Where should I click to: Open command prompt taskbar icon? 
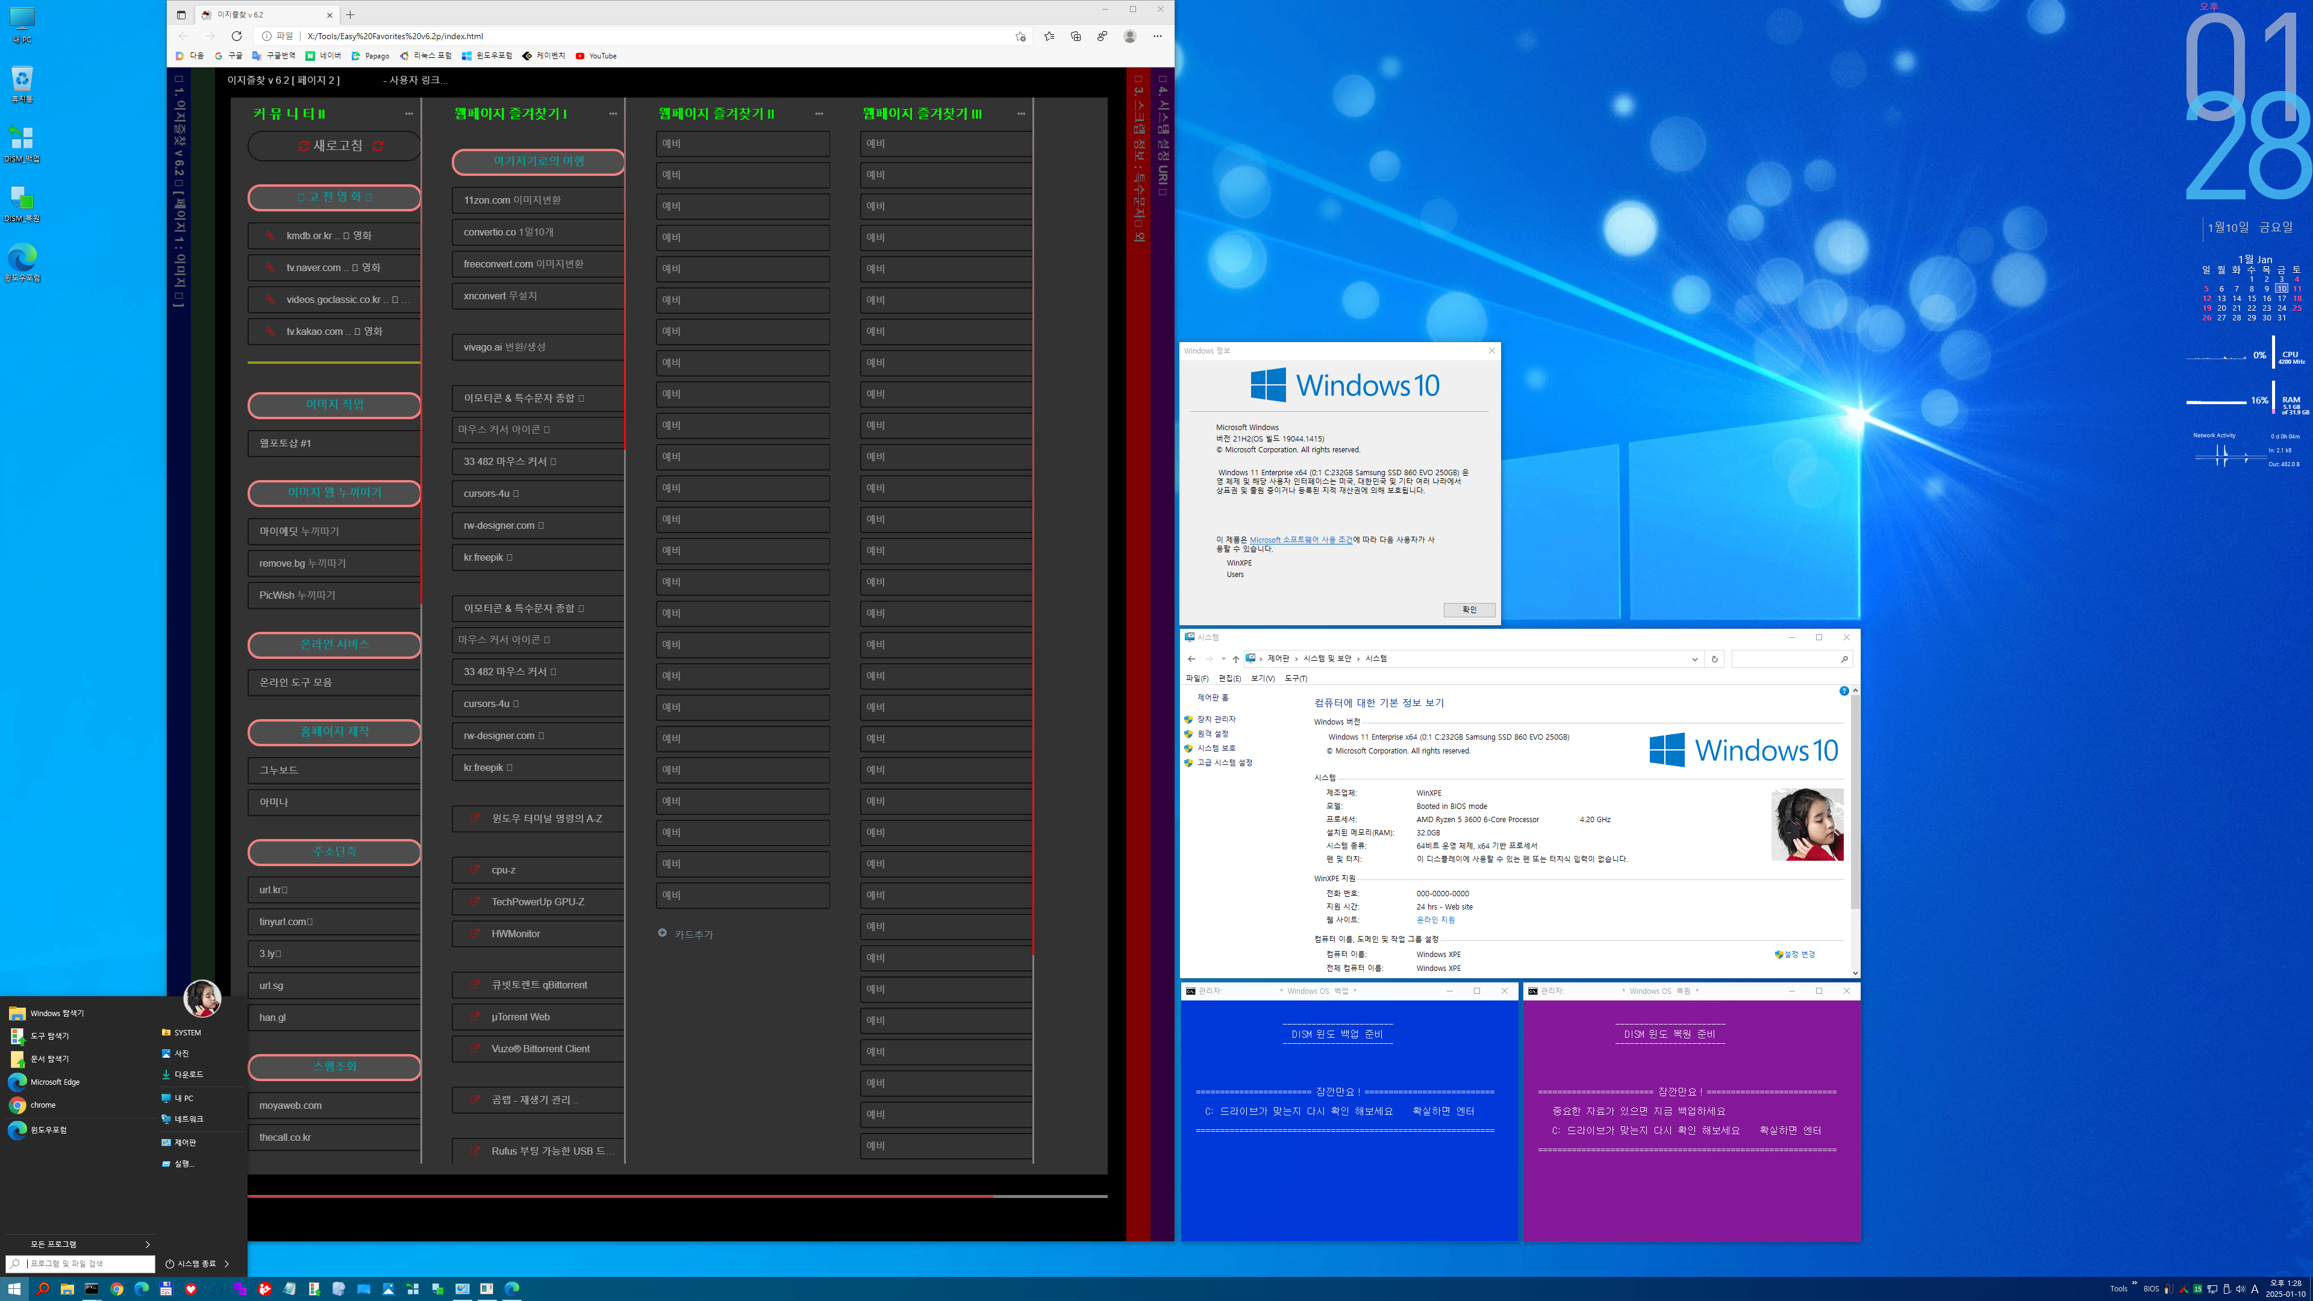point(92,1288)
